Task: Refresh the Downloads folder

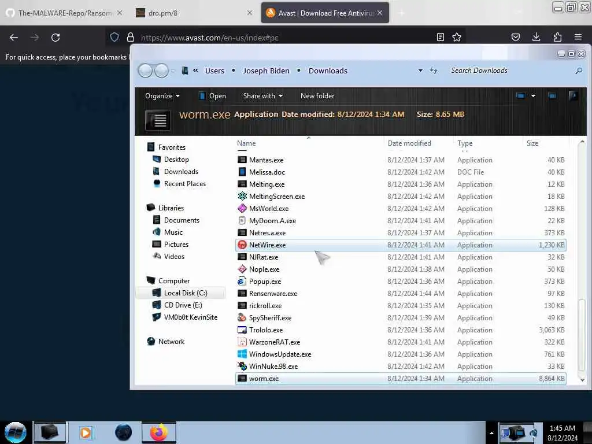Action: [434, 71]
